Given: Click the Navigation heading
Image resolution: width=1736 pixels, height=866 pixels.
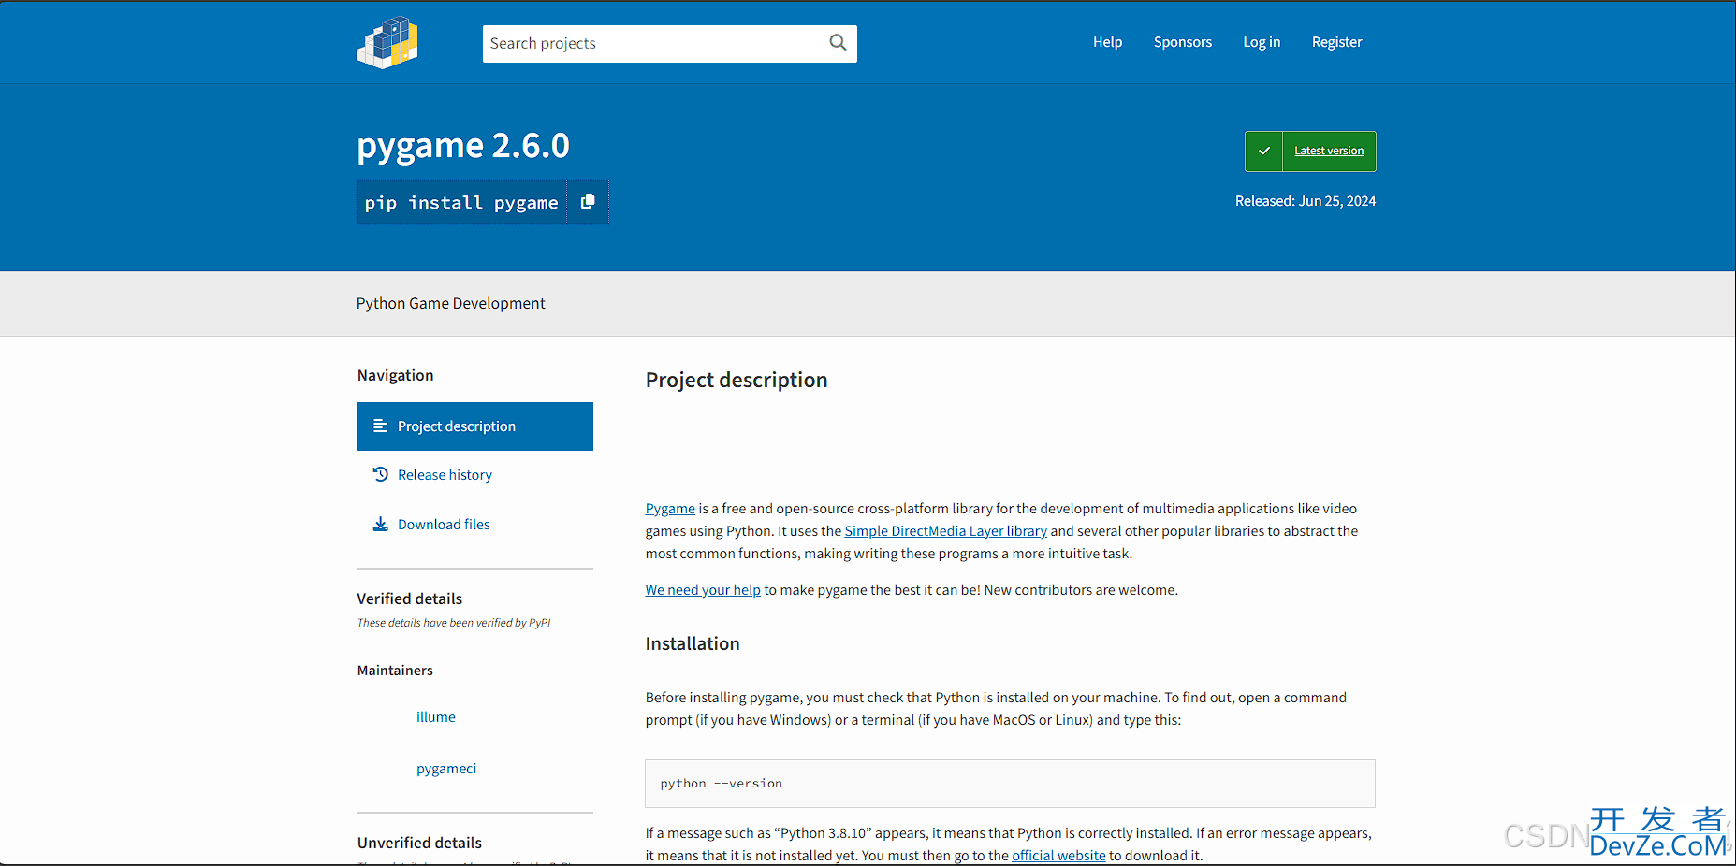Looking at the screenshot, I should point(395,375).
